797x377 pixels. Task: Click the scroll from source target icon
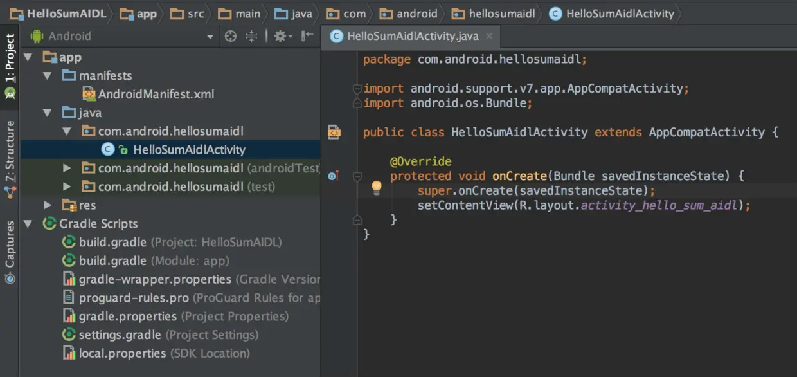pos(231,37)
